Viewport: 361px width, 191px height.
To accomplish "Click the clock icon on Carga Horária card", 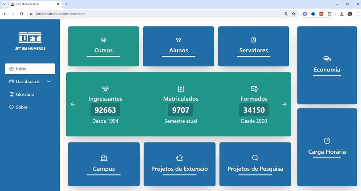I will tap(327, 141).
